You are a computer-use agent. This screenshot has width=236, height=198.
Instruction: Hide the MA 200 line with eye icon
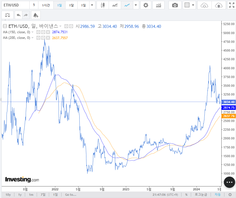(x=38, y=38)
